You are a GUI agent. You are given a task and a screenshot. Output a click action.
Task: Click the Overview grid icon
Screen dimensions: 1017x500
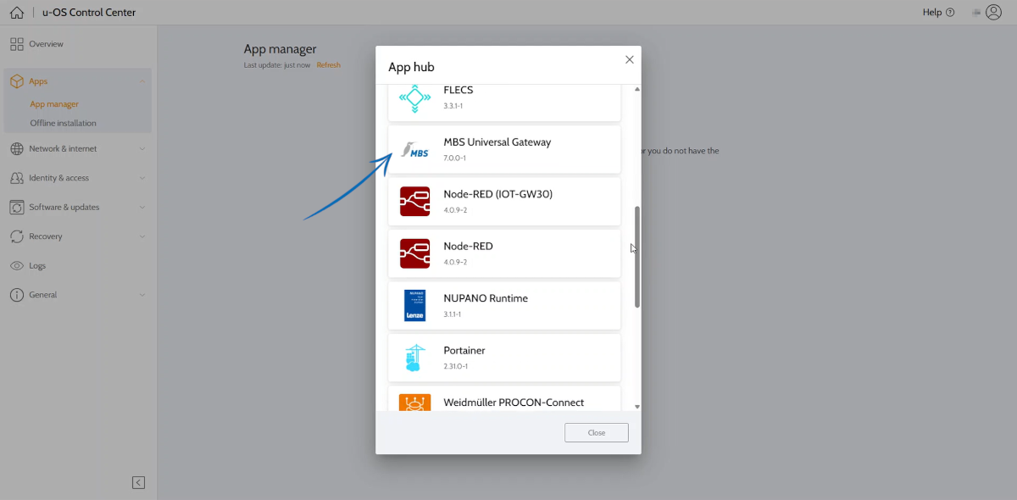pos(17,44)
